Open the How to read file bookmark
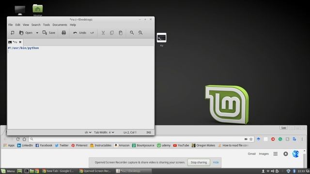The height and width of the screenshot is (174, 310). 233,145
